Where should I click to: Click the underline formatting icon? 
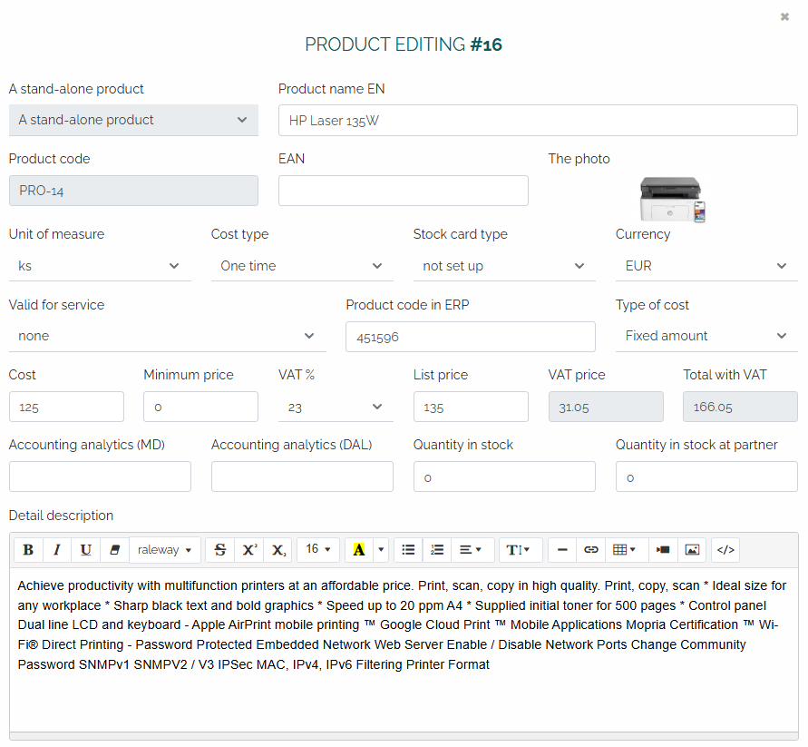(86, 550)
